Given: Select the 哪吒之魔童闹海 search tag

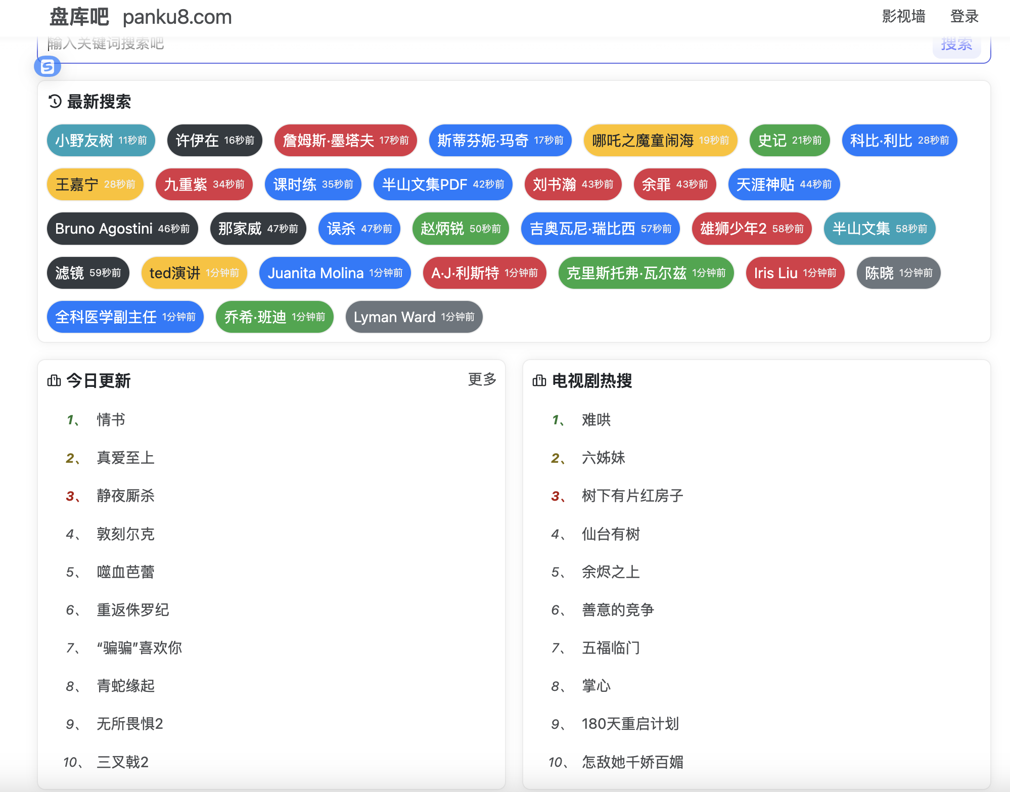Looking at the screenshot, I should tap(661, 141).
